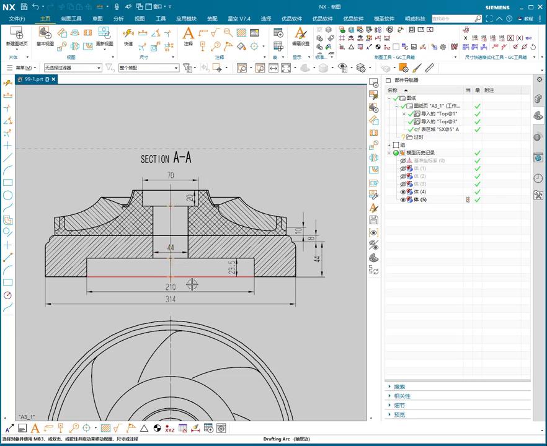Image resolution: width=547 pixels, height=446 pixels.
Task: Toggle visibility eye for 体 (5)
Action: [402, 200]
